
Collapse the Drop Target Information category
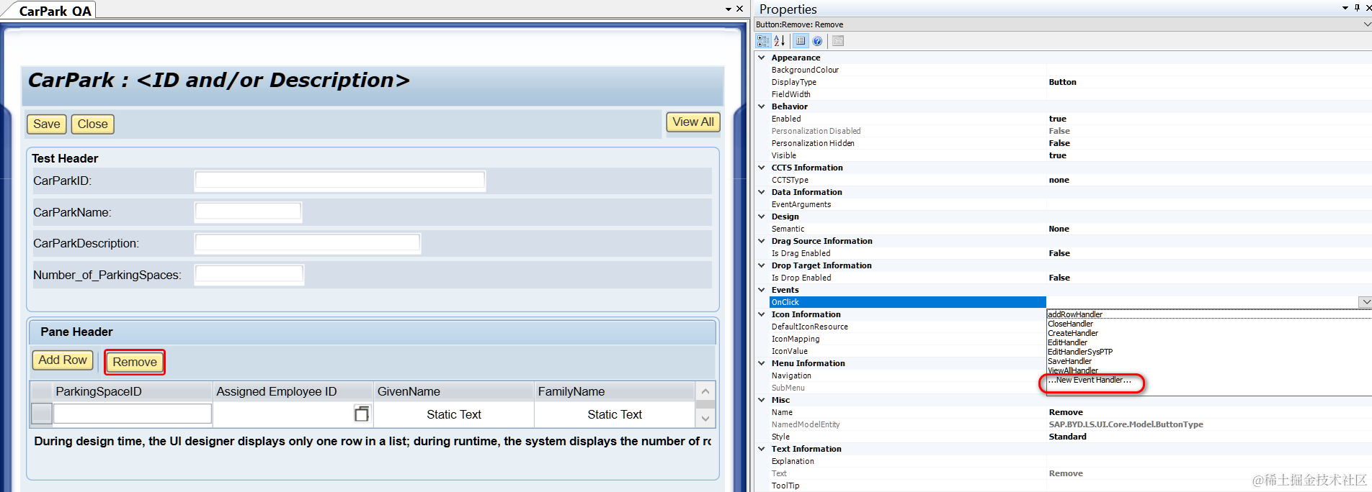[762, 265]
